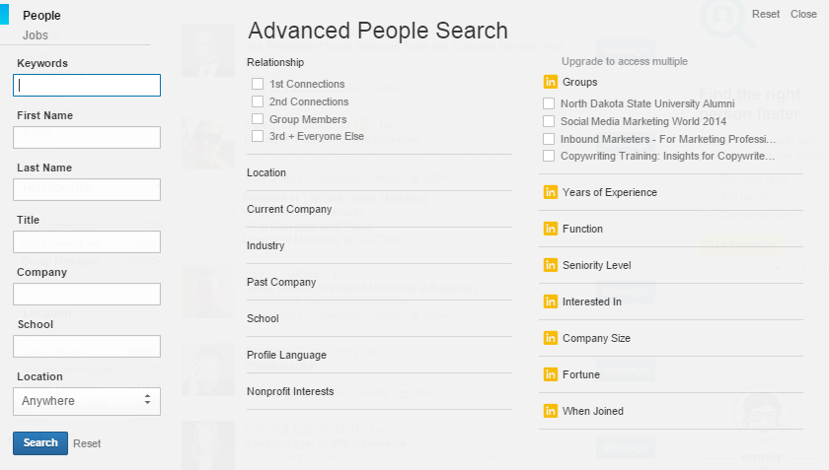Image resolution: width=829 pixels, height=470 pixels.
Task: Close the Advanced People Search dialog
Action: (x=803, y=14)
